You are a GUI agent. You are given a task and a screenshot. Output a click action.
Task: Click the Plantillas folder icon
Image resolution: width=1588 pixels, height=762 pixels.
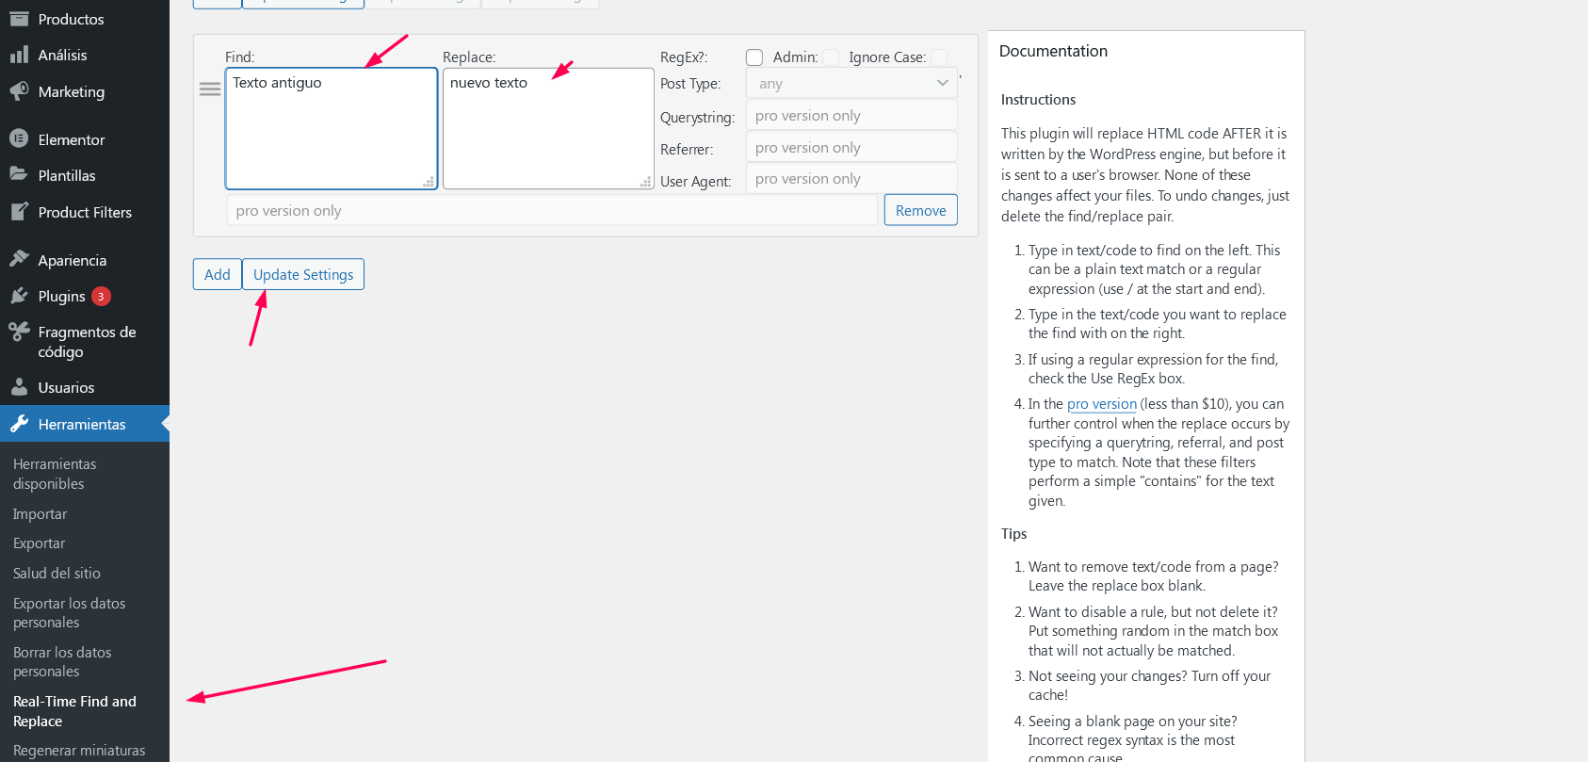click(19, 174)
